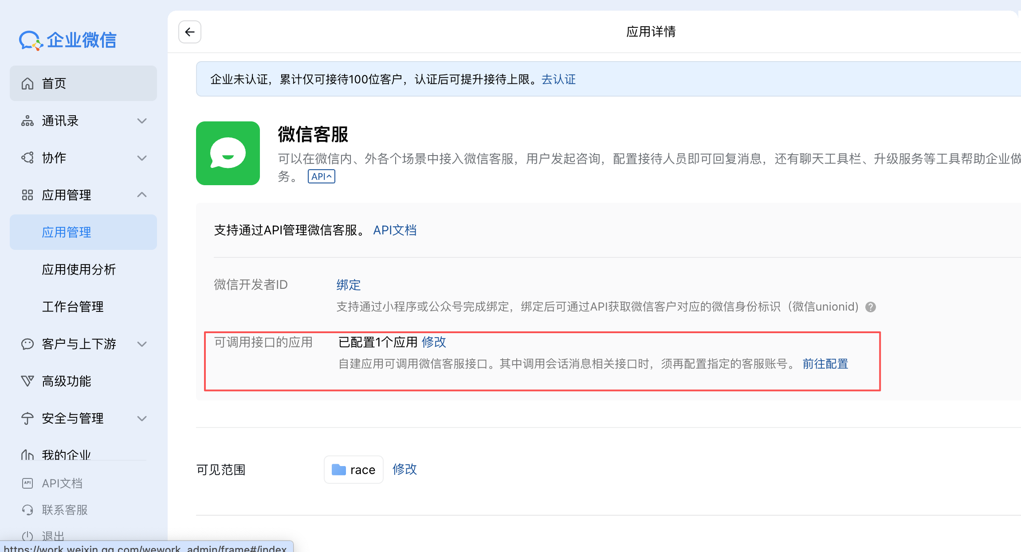
Task: Open 工作台管理 in the sidebar
Action: [x=73, y=306]
